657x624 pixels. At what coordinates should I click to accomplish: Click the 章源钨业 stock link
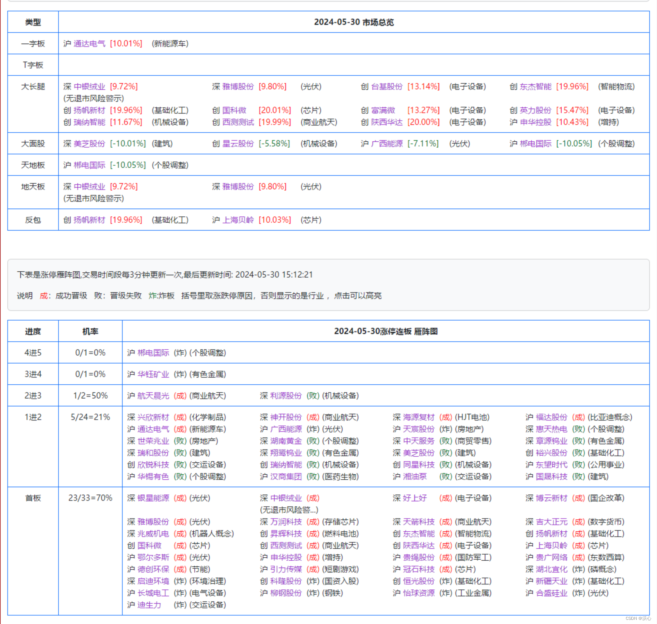552,441
